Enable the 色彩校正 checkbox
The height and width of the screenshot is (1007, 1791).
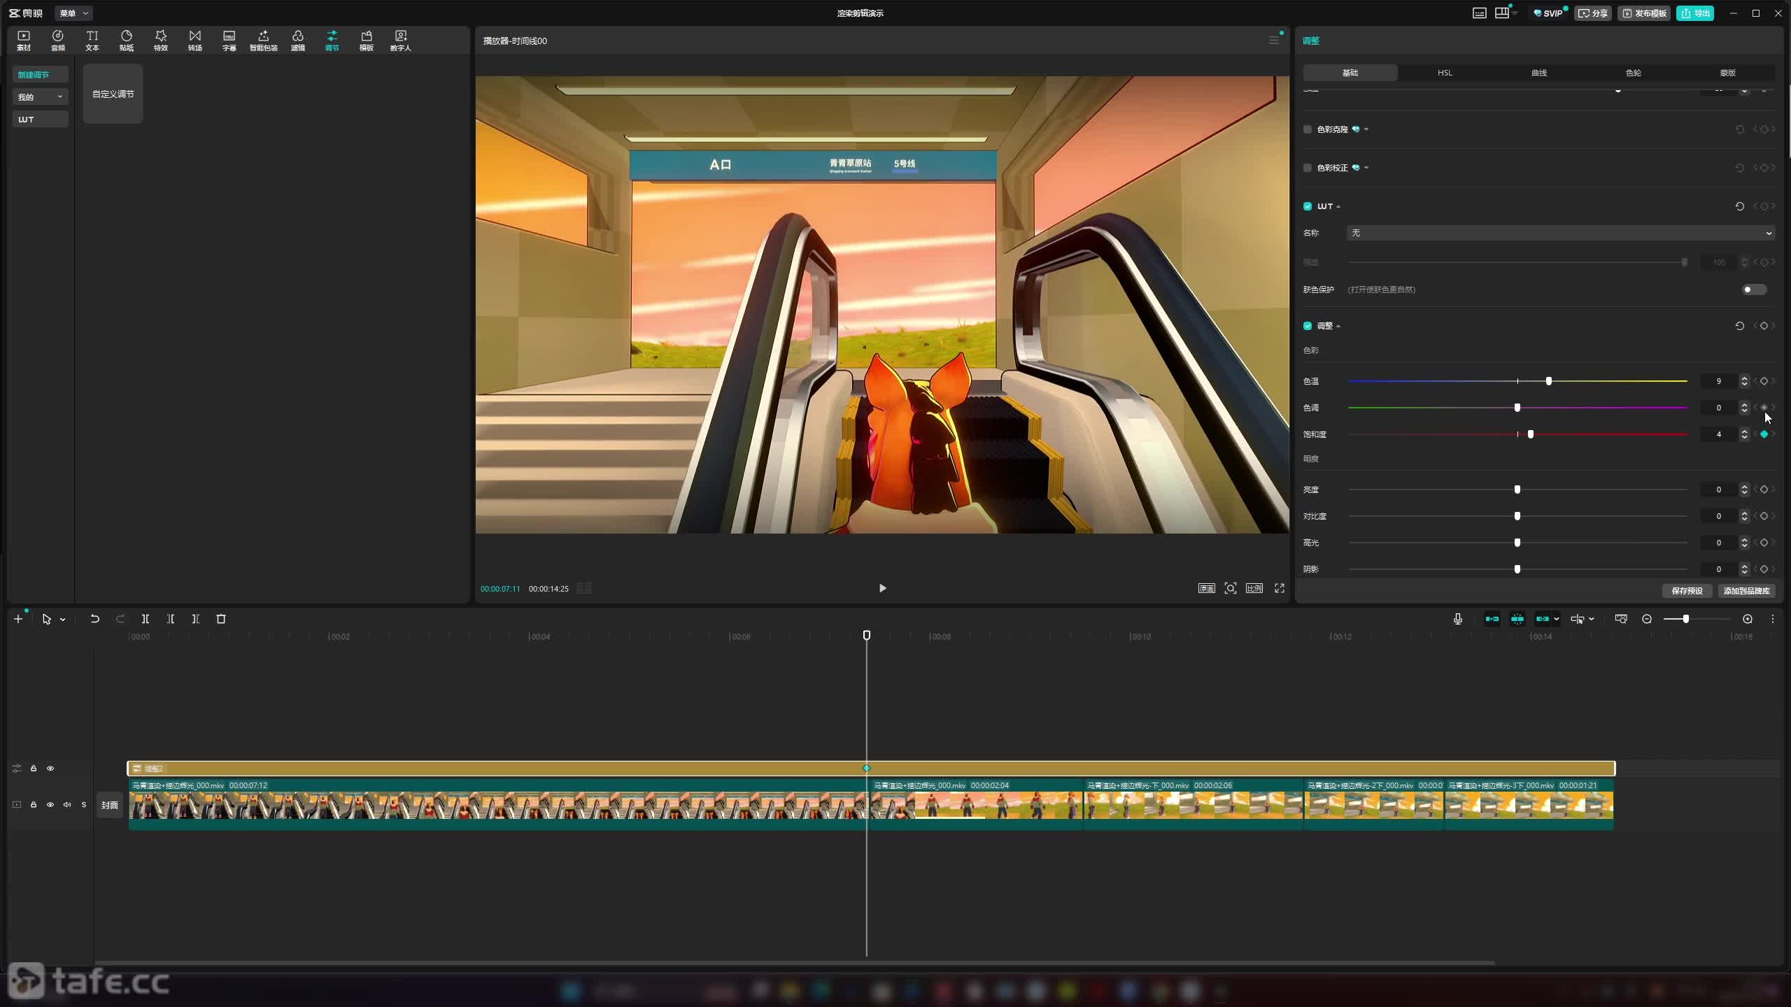tap(1308, 168)
